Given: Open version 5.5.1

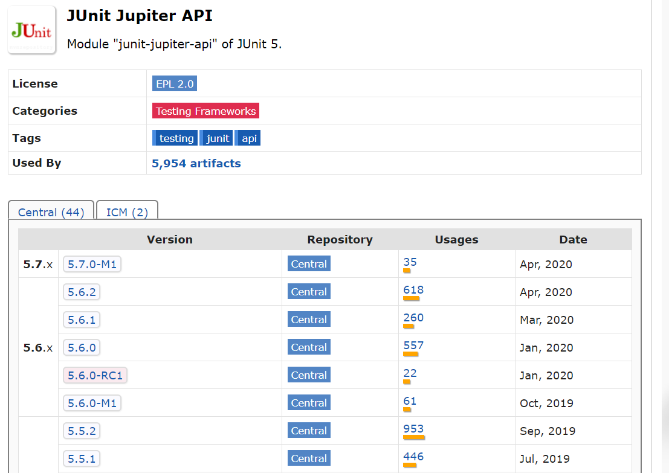Looking at the screenshot, I should [82, 459].
